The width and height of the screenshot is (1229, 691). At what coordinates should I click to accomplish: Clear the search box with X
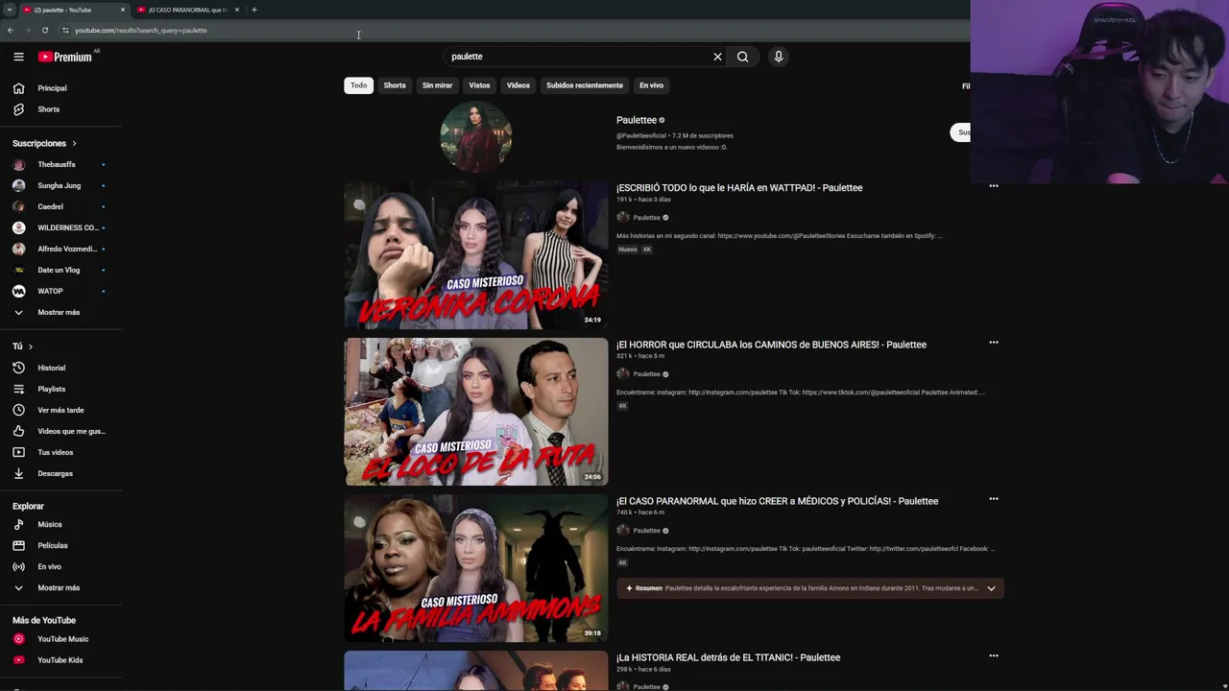(x=717, y=57)
